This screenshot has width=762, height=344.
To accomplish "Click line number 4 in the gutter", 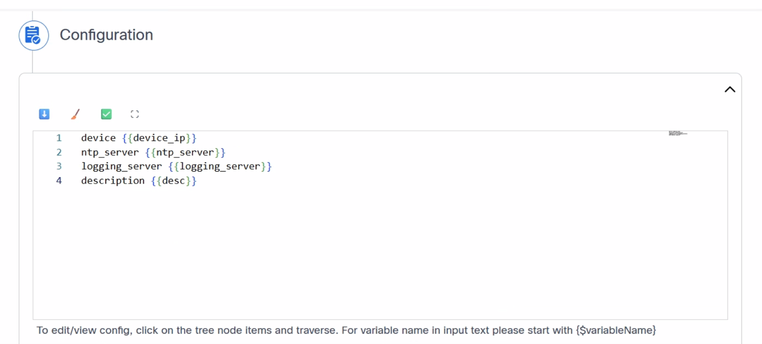I will pos(59,181).
